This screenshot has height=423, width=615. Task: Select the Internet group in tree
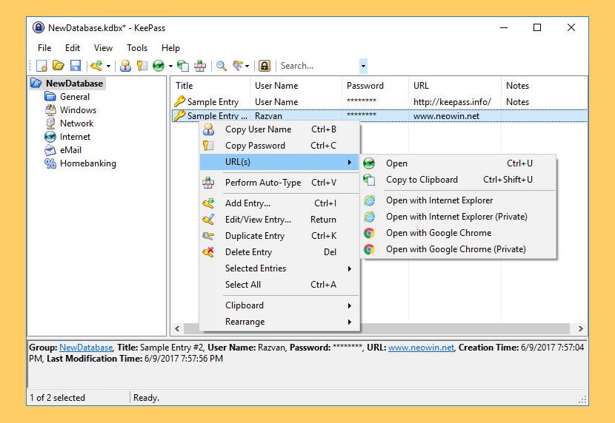pyautogui.click(x=75, y=137)
